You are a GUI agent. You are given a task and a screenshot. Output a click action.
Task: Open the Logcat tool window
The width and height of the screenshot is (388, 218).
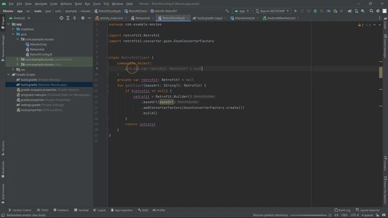click(99, 210)
